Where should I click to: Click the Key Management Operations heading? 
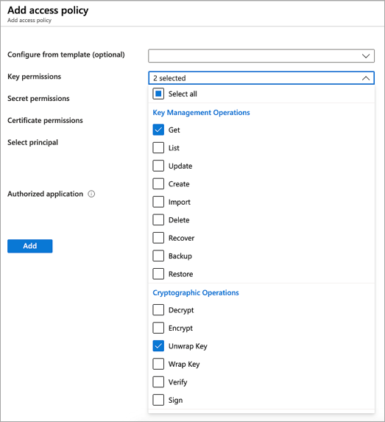[x=201, y=113]
